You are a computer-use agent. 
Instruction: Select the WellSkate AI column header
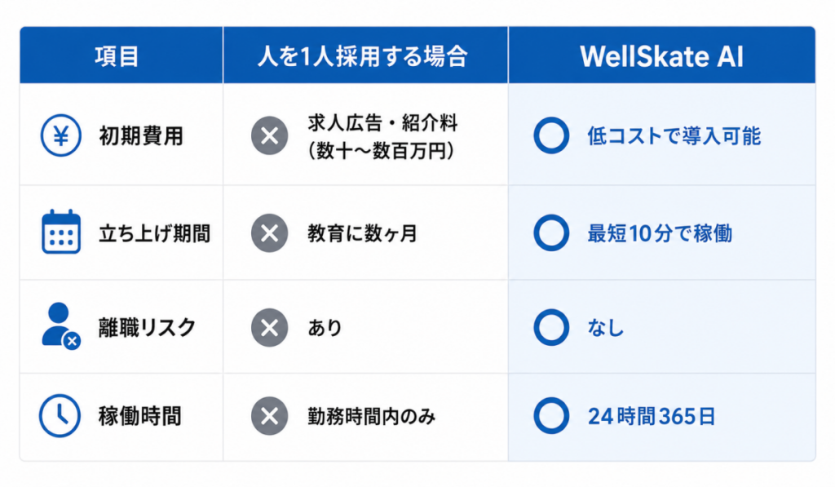coord(662,55)
